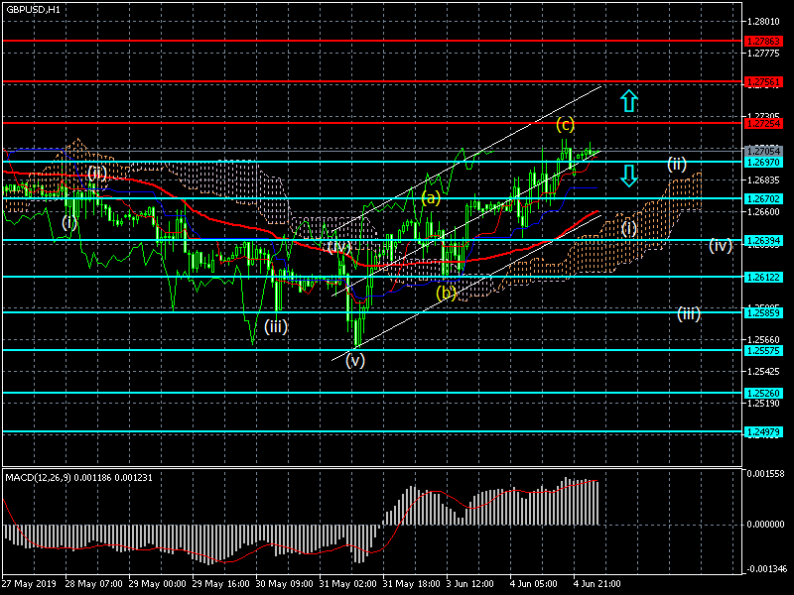Click the GBPUSD,H1 chart title

(33, 9)
